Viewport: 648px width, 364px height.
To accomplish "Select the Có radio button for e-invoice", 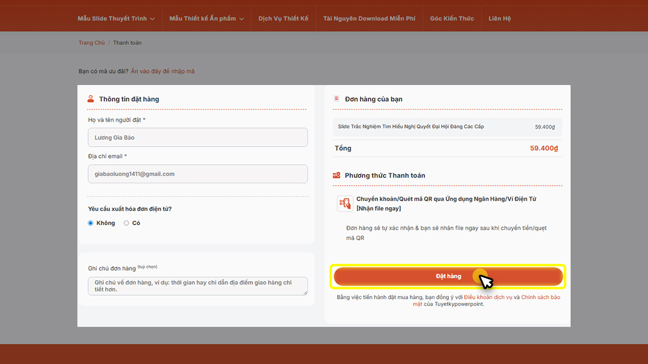I will (126, 223).
